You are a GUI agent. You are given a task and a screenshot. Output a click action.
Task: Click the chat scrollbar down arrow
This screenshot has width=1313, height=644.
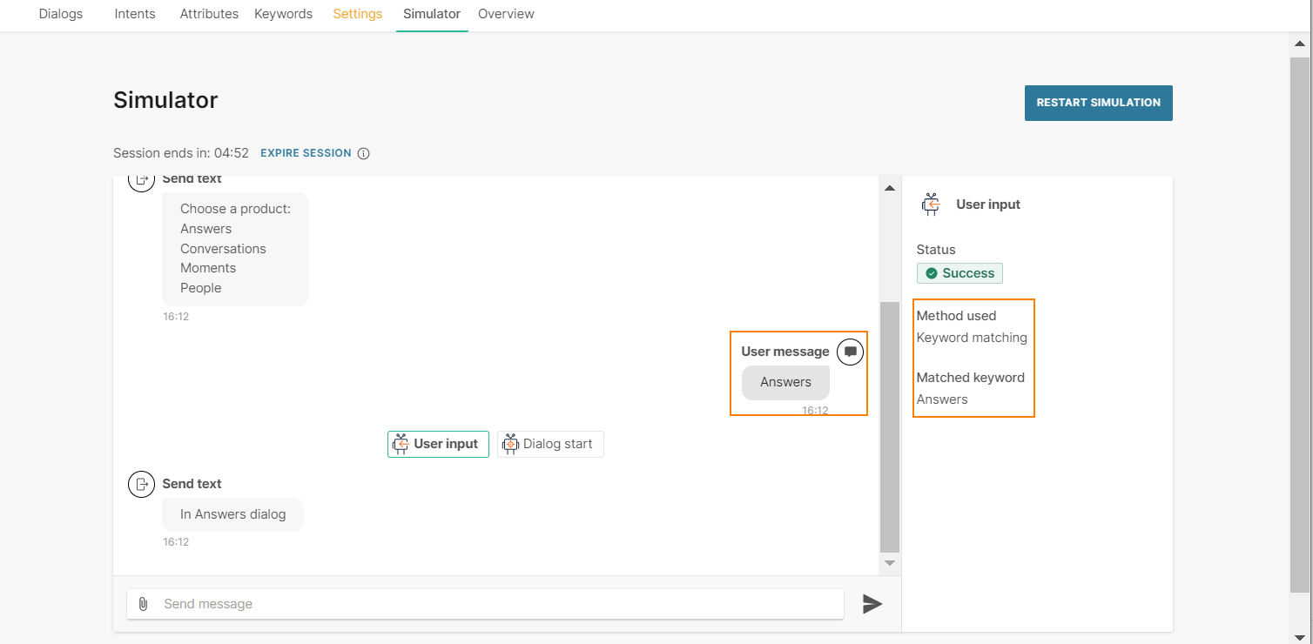tap(889, 564)
